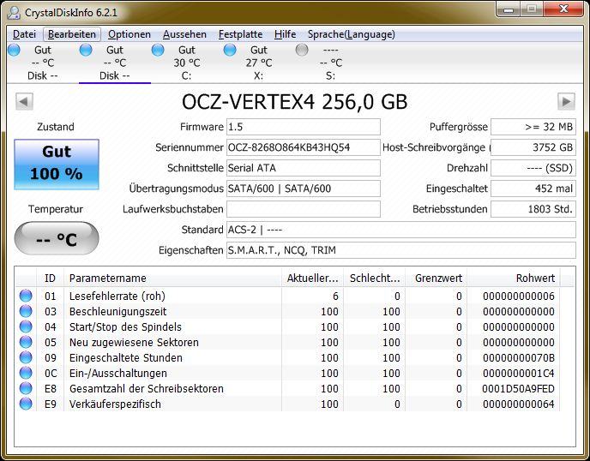Click the Puffergrösse value >= 32 MB

coord(533,127)
